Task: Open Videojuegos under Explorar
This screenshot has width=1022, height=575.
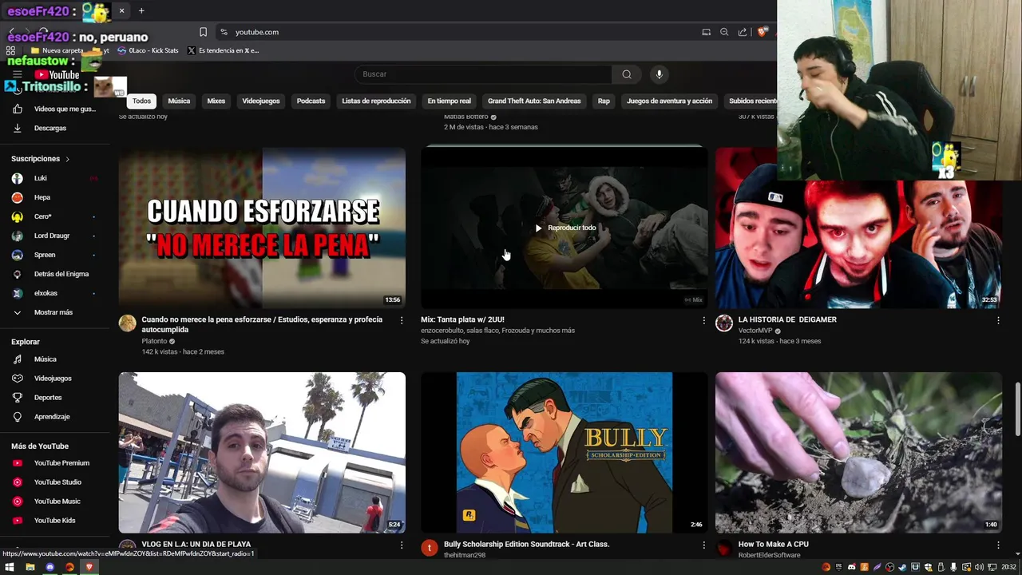Action: [54, 379]
